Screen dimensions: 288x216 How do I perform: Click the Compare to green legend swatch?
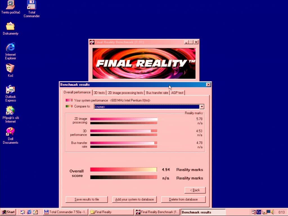tap(69, 106)
